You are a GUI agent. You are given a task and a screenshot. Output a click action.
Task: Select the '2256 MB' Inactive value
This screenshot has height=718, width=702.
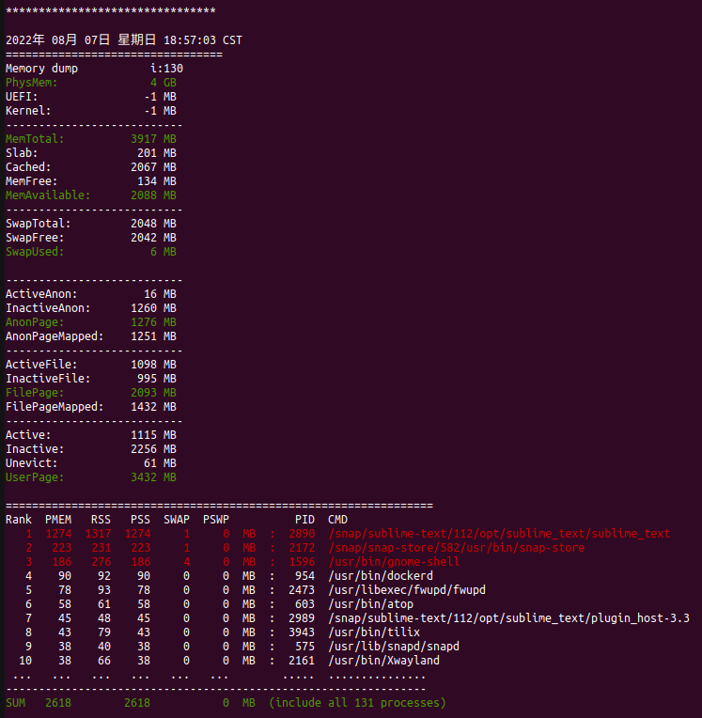pos(153,449)
